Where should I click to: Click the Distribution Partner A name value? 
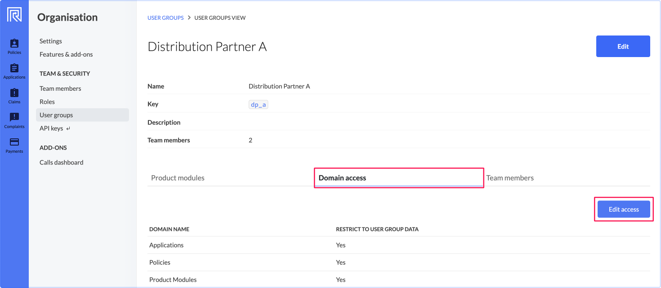(x=279, y=86)
